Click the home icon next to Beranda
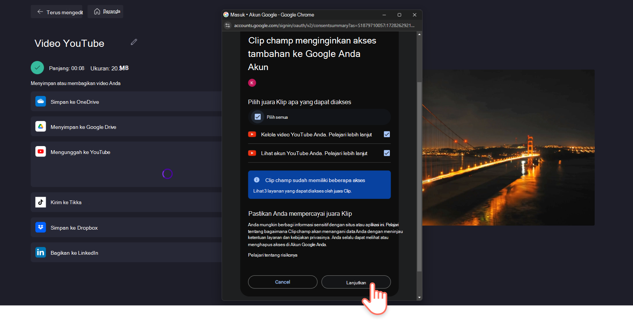 (x=97, y=12)
